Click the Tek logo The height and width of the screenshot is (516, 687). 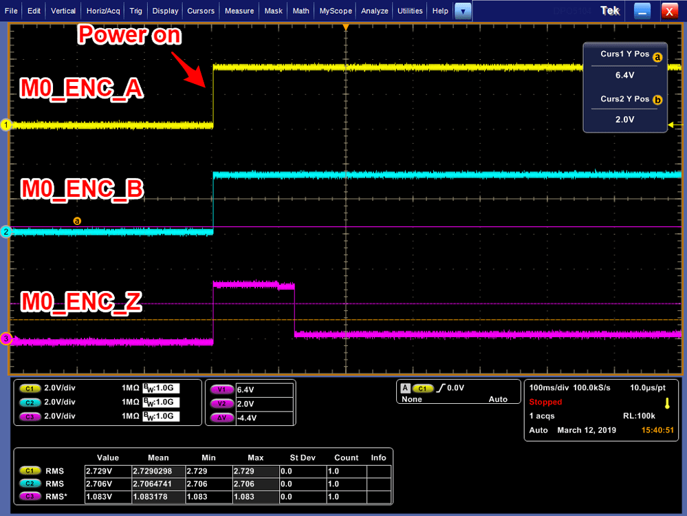[x=609, y=10]
